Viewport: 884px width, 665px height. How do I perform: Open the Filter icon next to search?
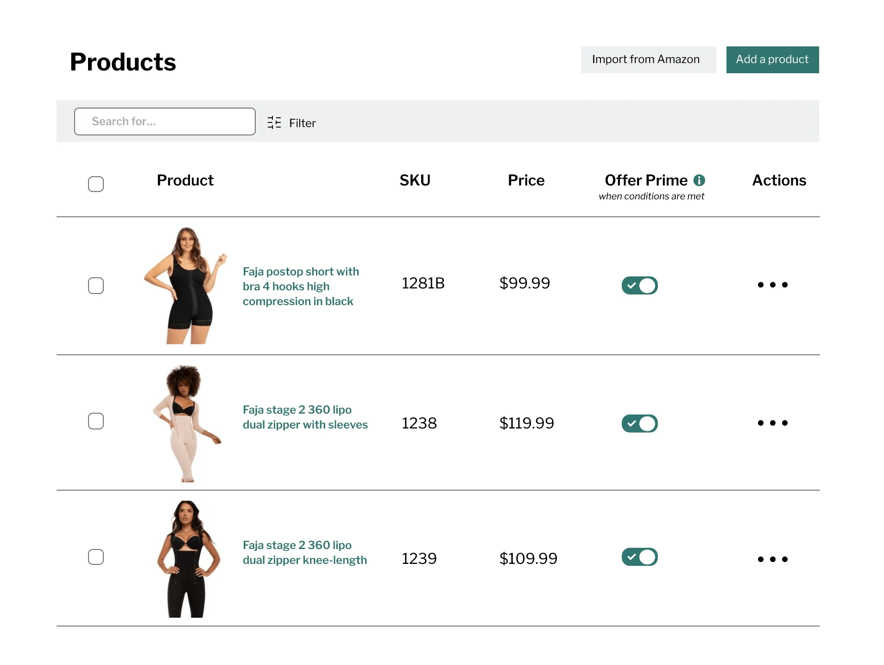pyautogui.click(x=274, y=122)
